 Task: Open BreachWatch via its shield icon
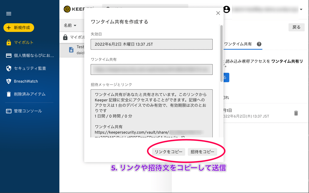coord(9,81)
